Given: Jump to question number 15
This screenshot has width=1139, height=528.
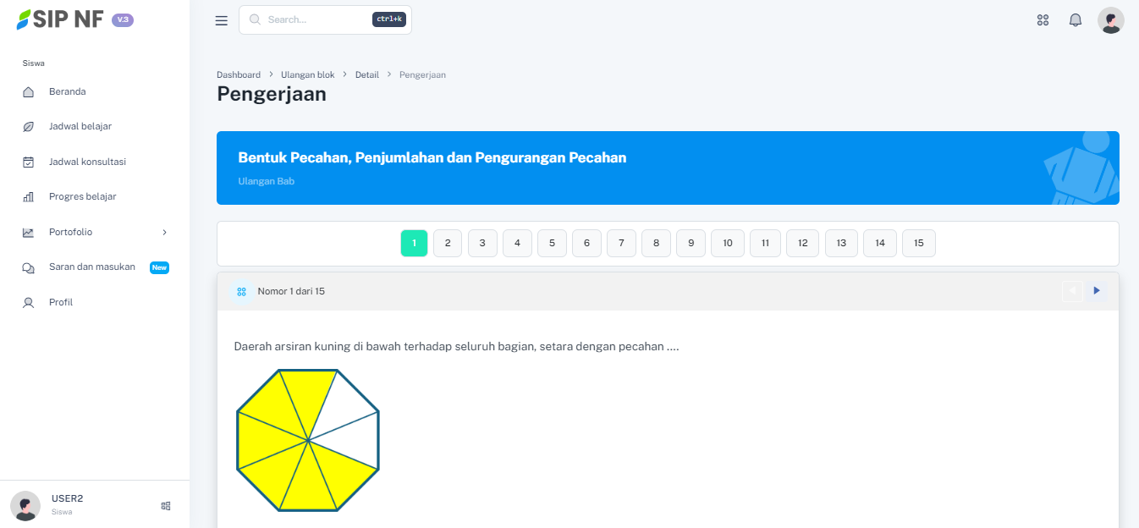Looking at the screenshot, I should [x=918, y=243].
